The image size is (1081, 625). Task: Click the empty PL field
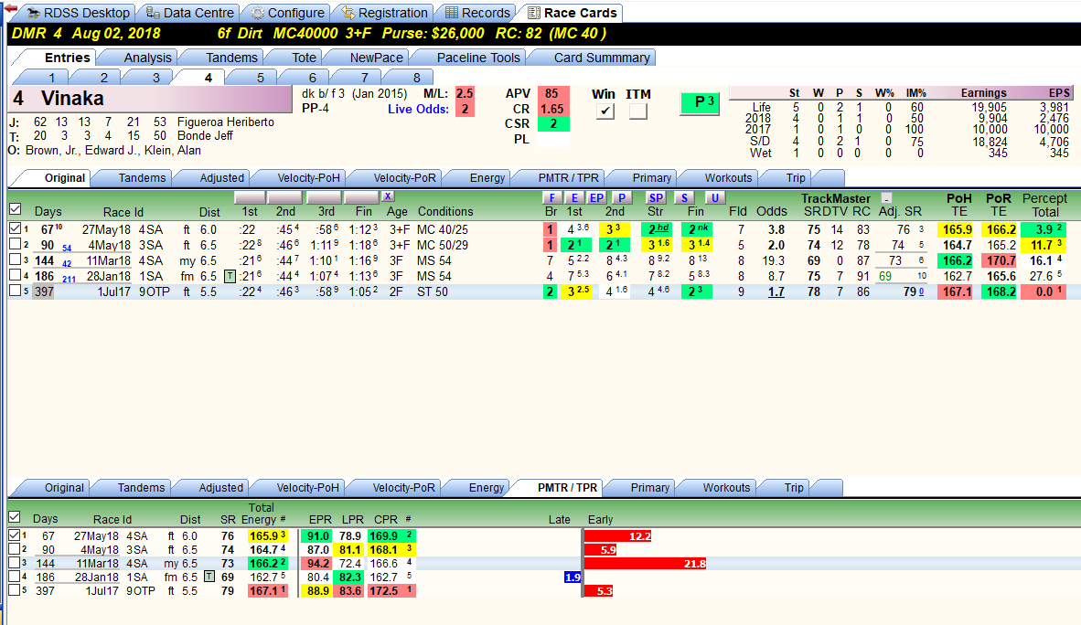[553, 139]
